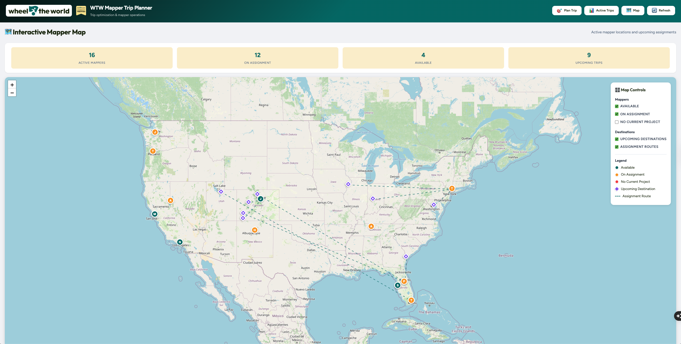Uncheck the UPCOMING DESTINATIONS filter
The image size is (681, 344).
click(x=617, y=139)
